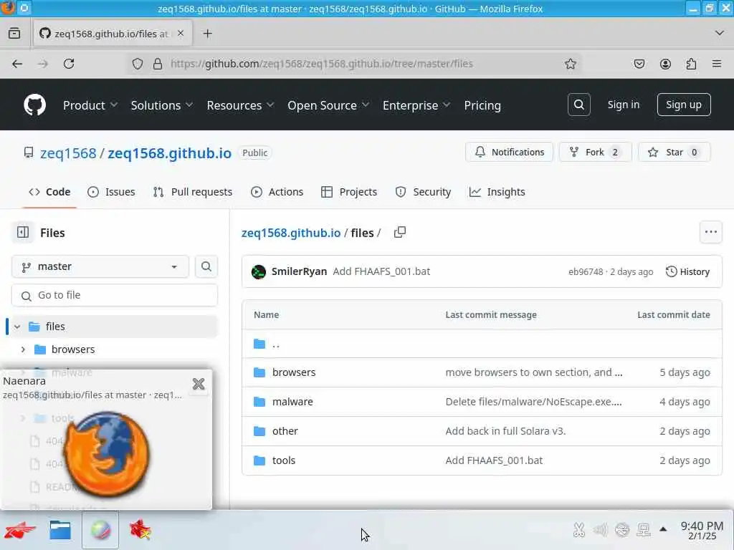The image size is (734, 550).
Task: Collapse the file tree side panel icon
Action: [x=22, y=233]
